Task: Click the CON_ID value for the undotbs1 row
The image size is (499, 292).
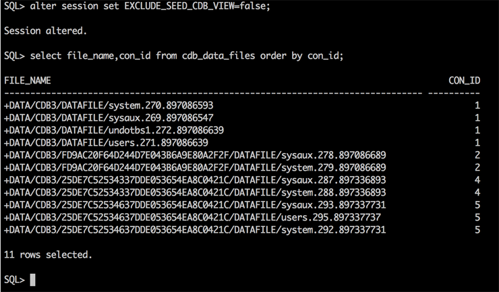Action: tap(477, 130)
